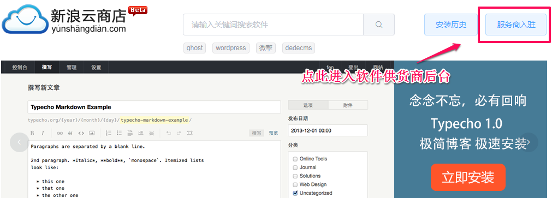Undo the last edit in the editor toolbar
This screenshot has height=198, width=552.
pos(168,133)
